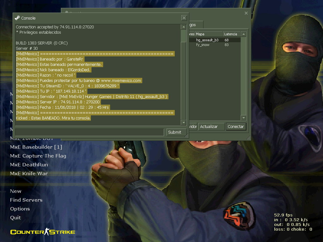Click the '52.9 fps' net graph readout

coord(283,215)
